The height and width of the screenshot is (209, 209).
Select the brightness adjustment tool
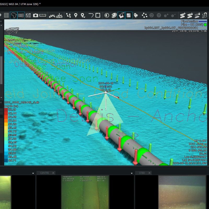tap(107, 15)
